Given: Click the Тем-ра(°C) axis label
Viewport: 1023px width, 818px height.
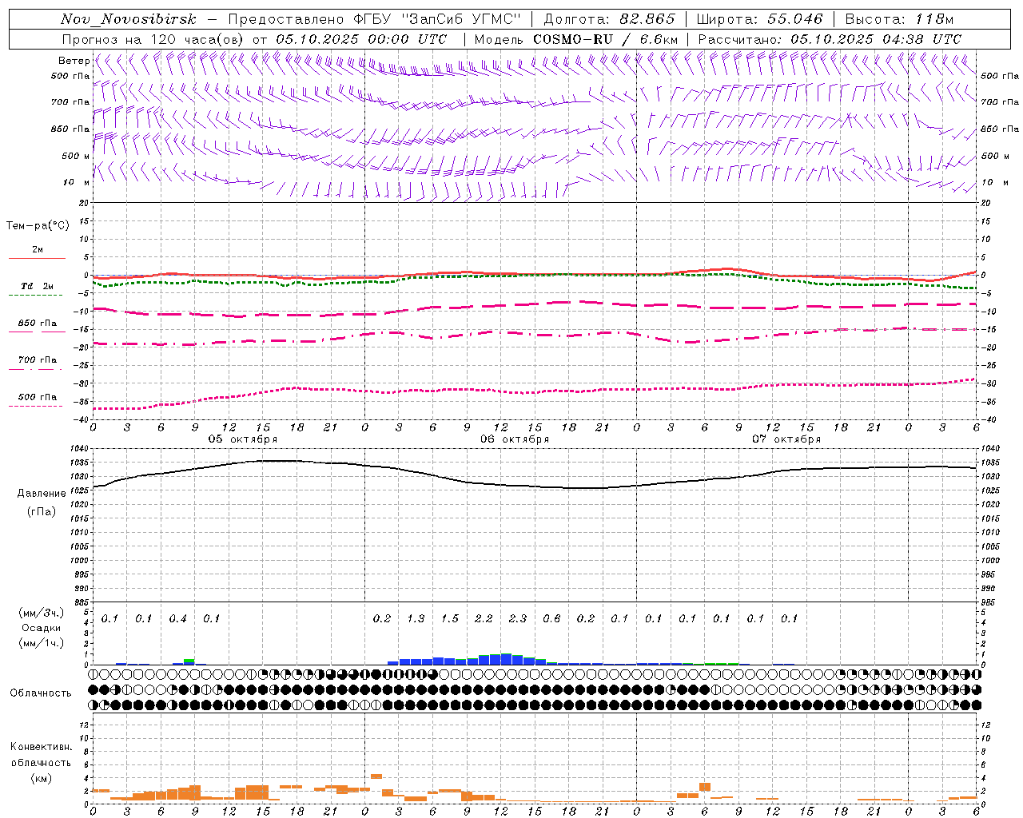Looking at the screenshot, I should tap(38, 225).
